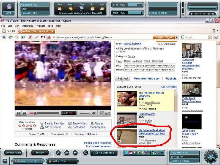Click the @ email icon in dock
The height and width of the screenshot is (165, 220).
point(86,153)
